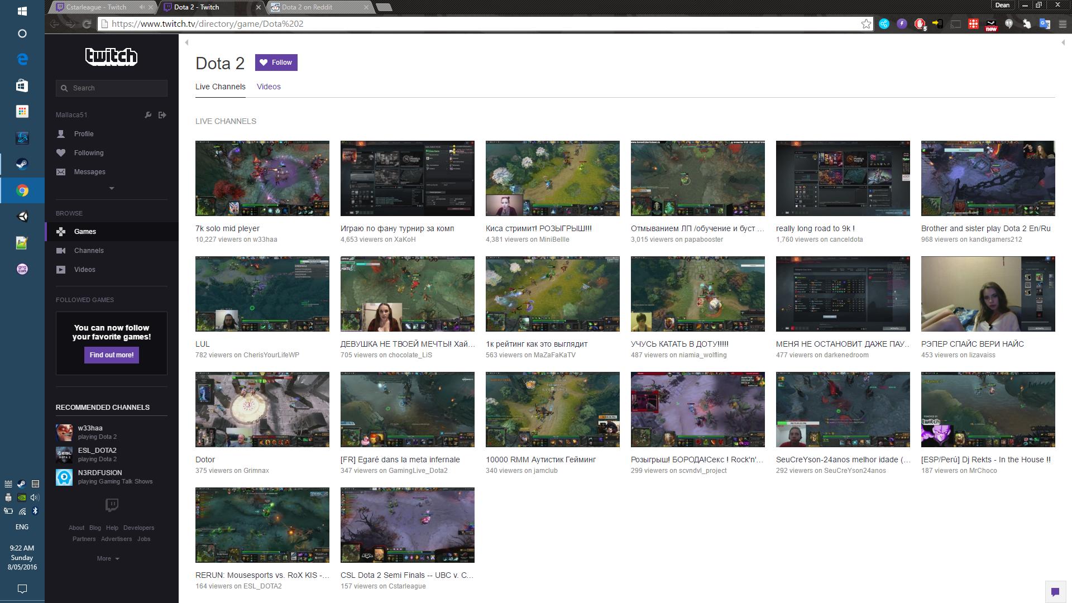Bookmark page with the star icon
The height and width of the screenshot is (603, 1072).
coord(865,24)
